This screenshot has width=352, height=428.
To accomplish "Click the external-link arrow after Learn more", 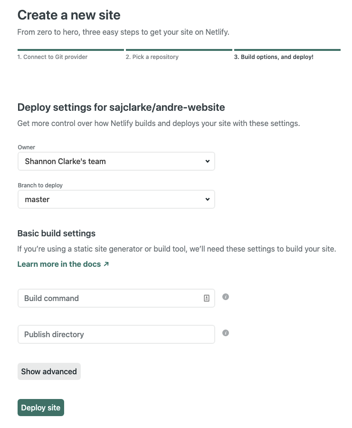I will [106, 264].
